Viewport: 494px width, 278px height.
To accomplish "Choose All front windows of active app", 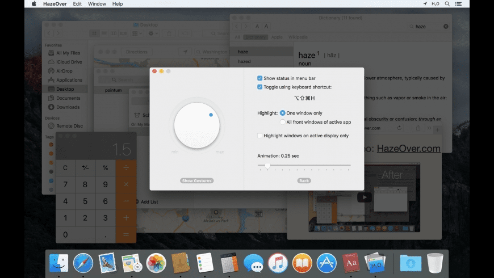I will (282, 122).
